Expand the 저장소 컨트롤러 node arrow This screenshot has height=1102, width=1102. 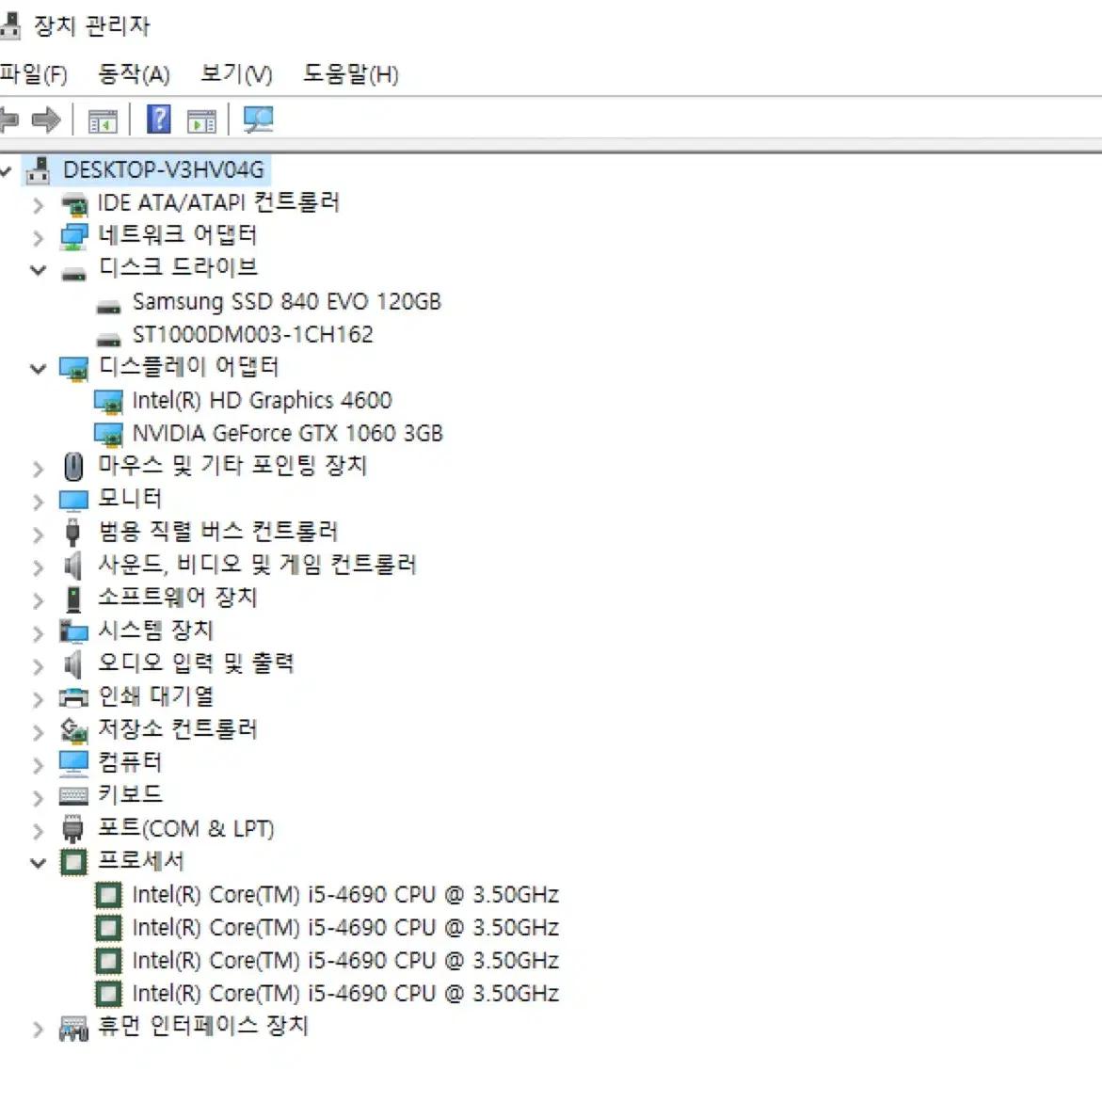point(38,732)
